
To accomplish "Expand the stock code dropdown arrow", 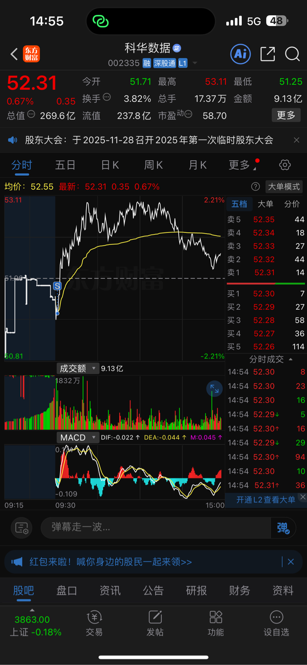I will tap(195, 63).
